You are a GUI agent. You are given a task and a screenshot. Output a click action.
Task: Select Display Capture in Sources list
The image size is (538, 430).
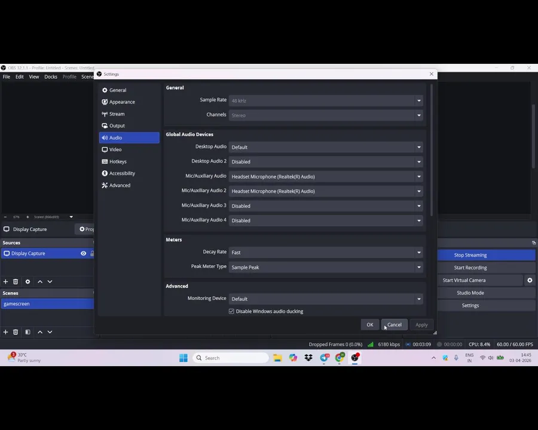tap(47, 253)
